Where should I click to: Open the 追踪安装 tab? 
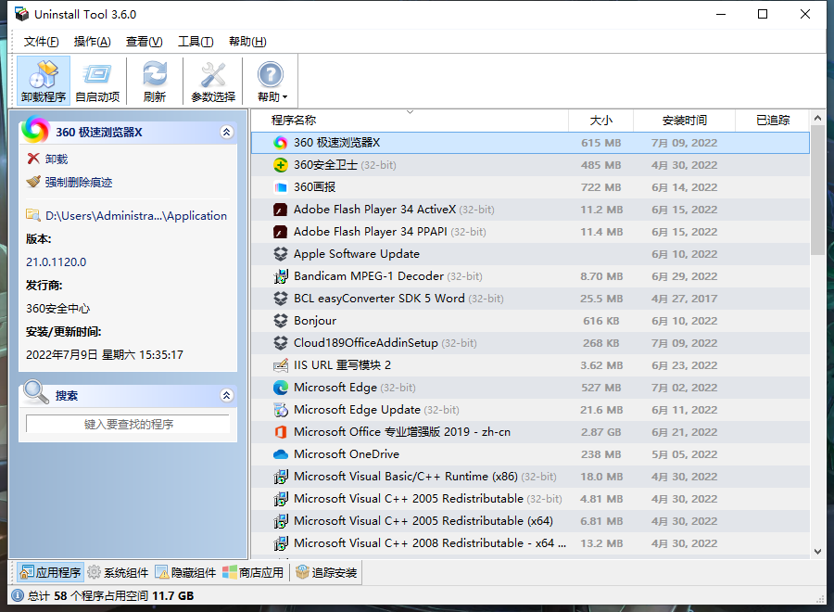326,573
